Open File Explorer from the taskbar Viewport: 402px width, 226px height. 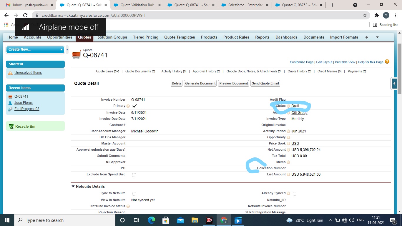[195, 220]
